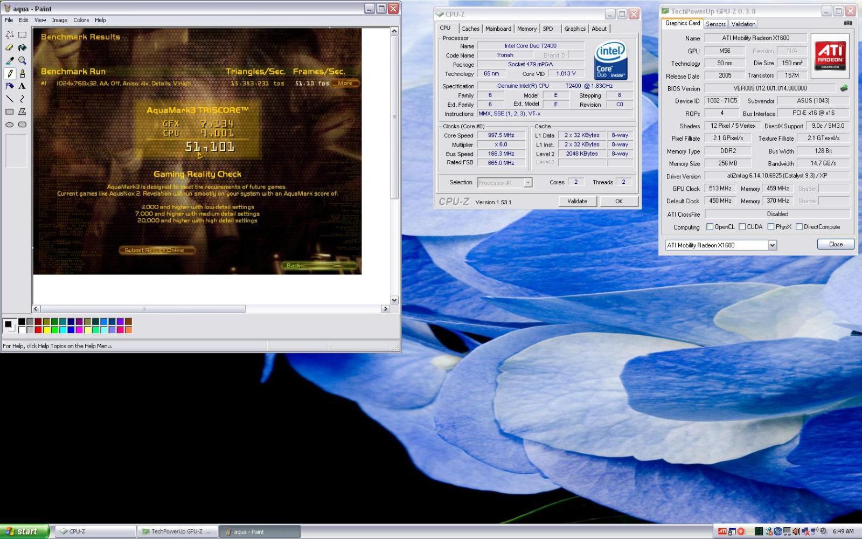The width and height of the screenshot is (862, 539).
Task: Open the Image menu in Paint
Action: tap(59, 20)
